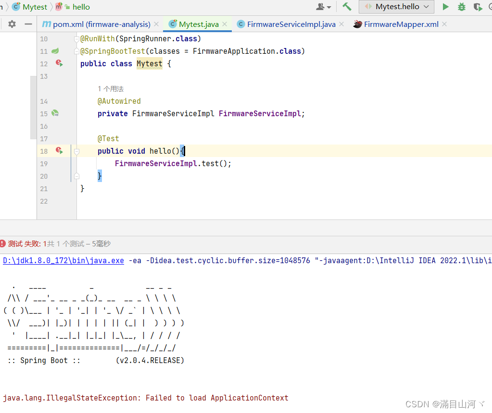Open the Mytest.hello run configuration dropdown

pyautogui.click(x=426, y=7)
